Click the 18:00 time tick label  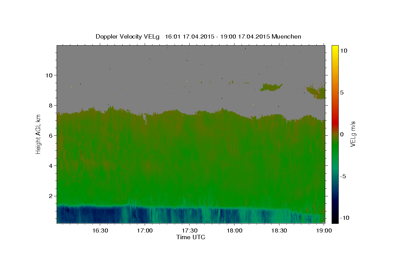(x=234, y=230)
